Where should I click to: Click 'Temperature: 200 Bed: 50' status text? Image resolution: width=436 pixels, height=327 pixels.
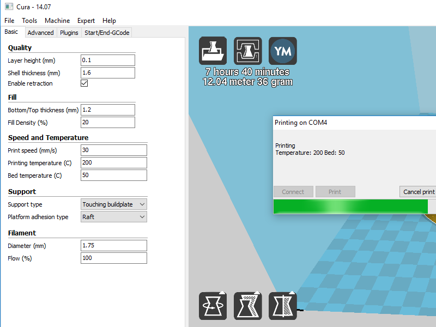(x=310, y=153)
